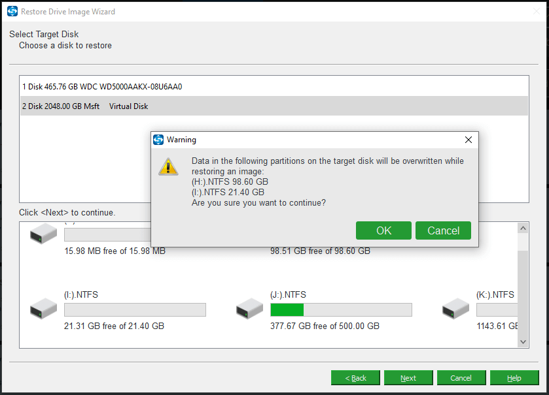549x395 pixels.
Task: Click the (K:).NTFS partition label
Action: pyautogui.click(x=495, y=294)
